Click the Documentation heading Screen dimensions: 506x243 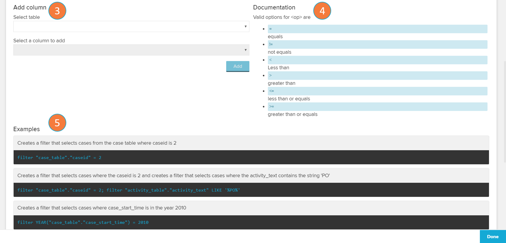point(274,7)
